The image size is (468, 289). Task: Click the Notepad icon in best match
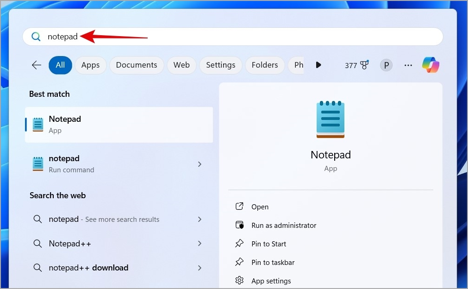38,125
